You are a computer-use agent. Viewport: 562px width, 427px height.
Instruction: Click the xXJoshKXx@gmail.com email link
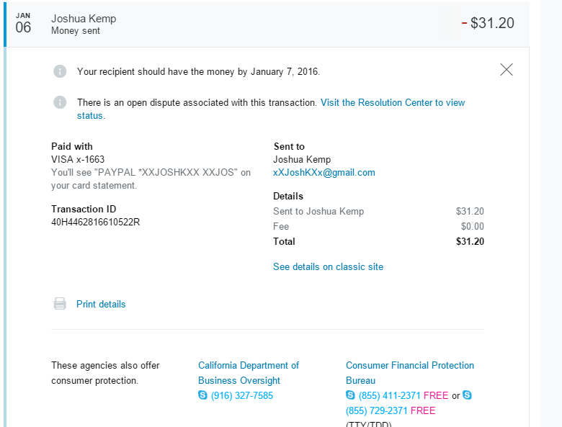click(x=324, y=173)
